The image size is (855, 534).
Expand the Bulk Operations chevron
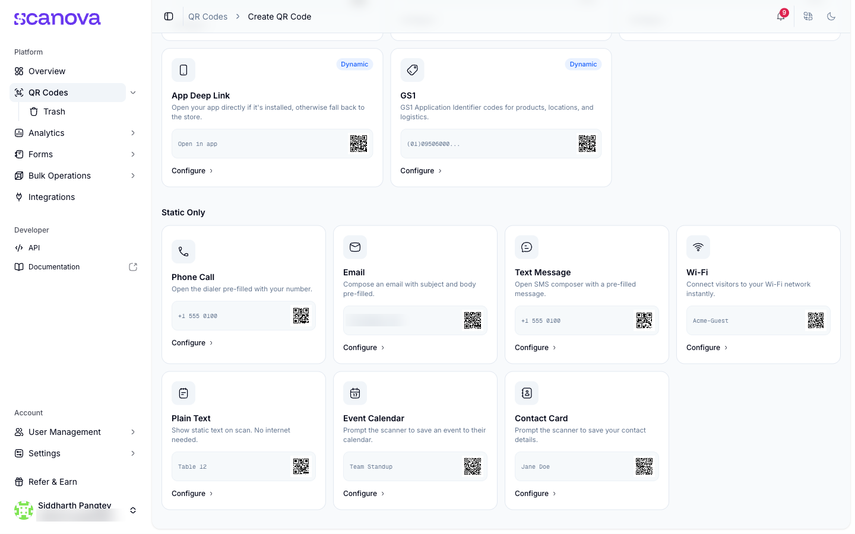[x=133, y=176]
